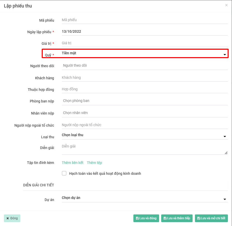Click Lưu và đóng button

(146, 218)
